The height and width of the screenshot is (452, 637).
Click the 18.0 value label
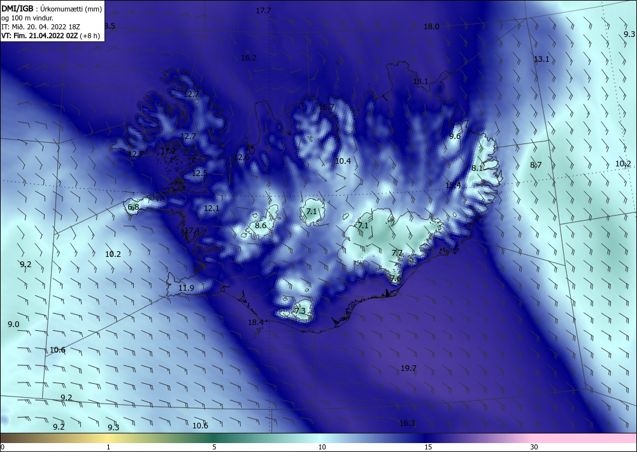pos(431,27)
